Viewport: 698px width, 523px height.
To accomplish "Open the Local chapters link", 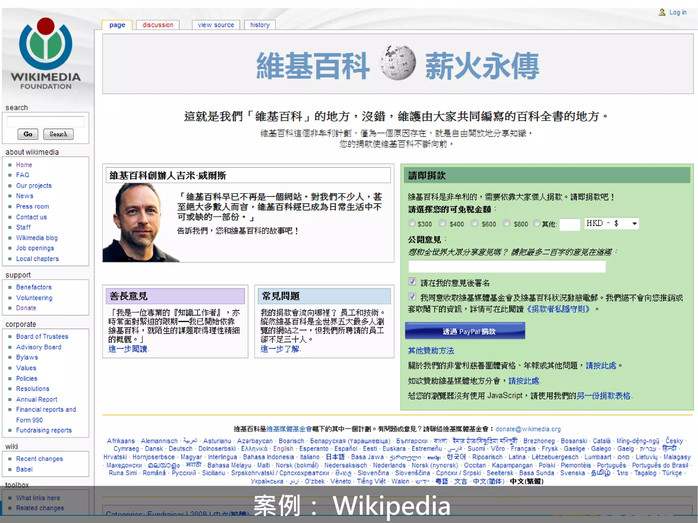I will 37,259.
